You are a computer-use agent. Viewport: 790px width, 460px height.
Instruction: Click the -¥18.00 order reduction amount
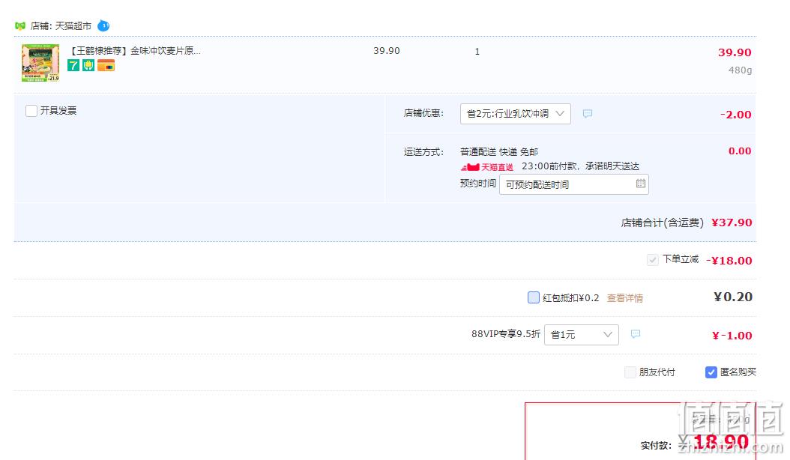pyautogui.click(x=729, y=261)
